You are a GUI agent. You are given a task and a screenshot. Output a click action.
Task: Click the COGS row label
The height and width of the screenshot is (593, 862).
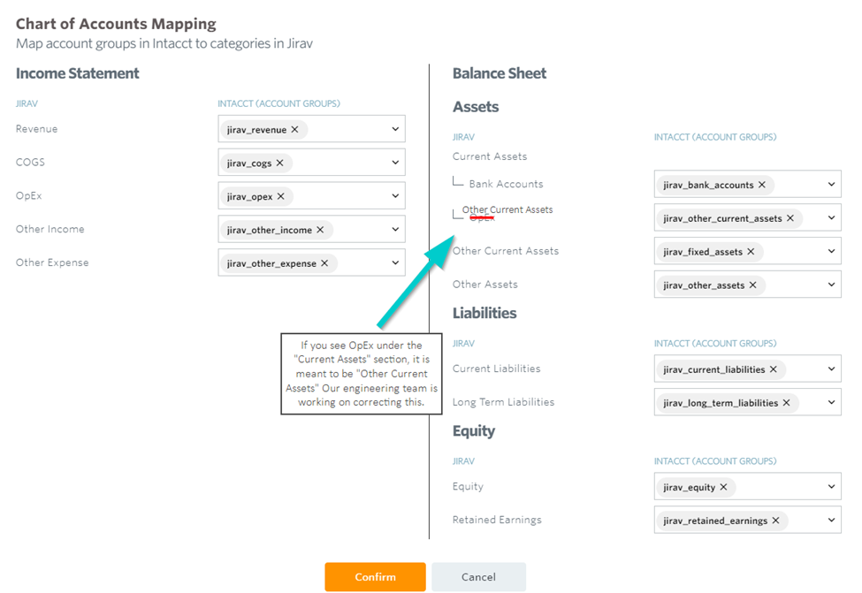[x=30, y=162]
